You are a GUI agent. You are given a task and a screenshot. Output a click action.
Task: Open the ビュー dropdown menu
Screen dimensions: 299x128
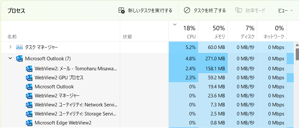point(285,10)
